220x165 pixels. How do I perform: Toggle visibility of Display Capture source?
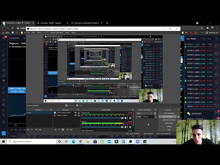(x=75, y=115)
